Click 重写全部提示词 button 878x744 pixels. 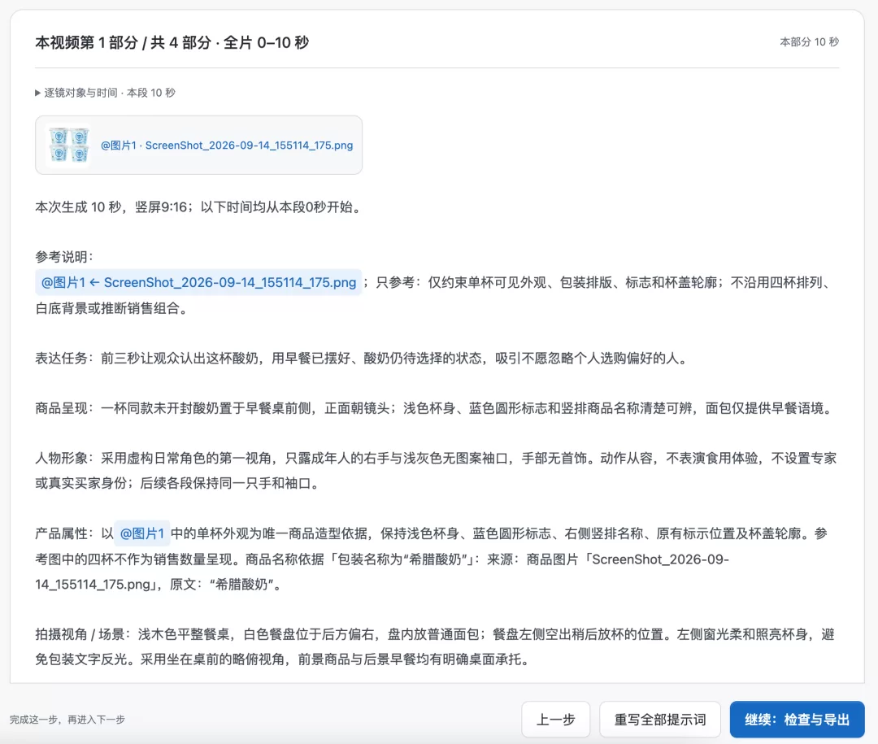pos(659,720)
